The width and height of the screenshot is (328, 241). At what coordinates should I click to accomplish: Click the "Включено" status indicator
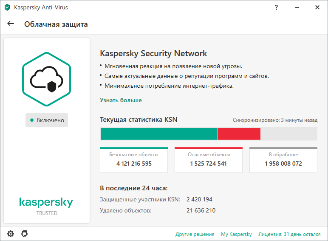tap(47, 120)
